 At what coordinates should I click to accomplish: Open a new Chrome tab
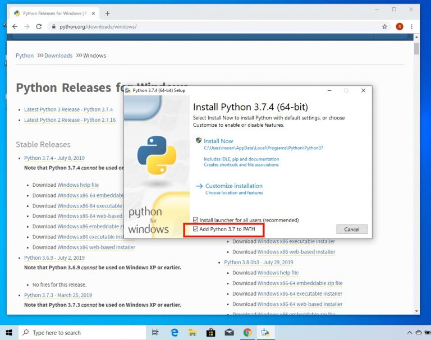coord(107,13)
